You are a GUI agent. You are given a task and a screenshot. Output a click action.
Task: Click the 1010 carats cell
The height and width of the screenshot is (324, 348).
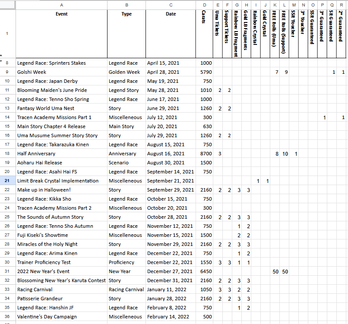point(204,90)
